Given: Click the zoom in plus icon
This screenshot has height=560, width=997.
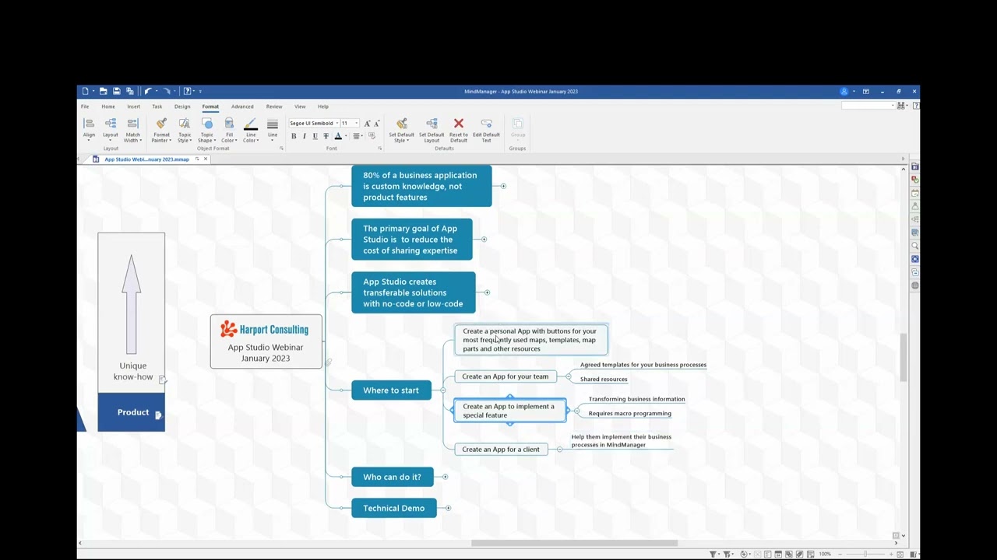Looking at the screenshot, I should [890, 554].
